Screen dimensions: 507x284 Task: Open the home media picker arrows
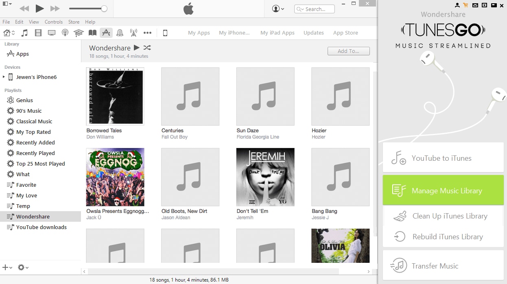[x=13, y=33]
